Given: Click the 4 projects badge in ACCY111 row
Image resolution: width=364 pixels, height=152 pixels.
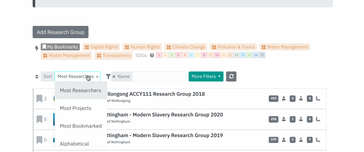Looking at the screenshot, I should (x=293, y=99).
